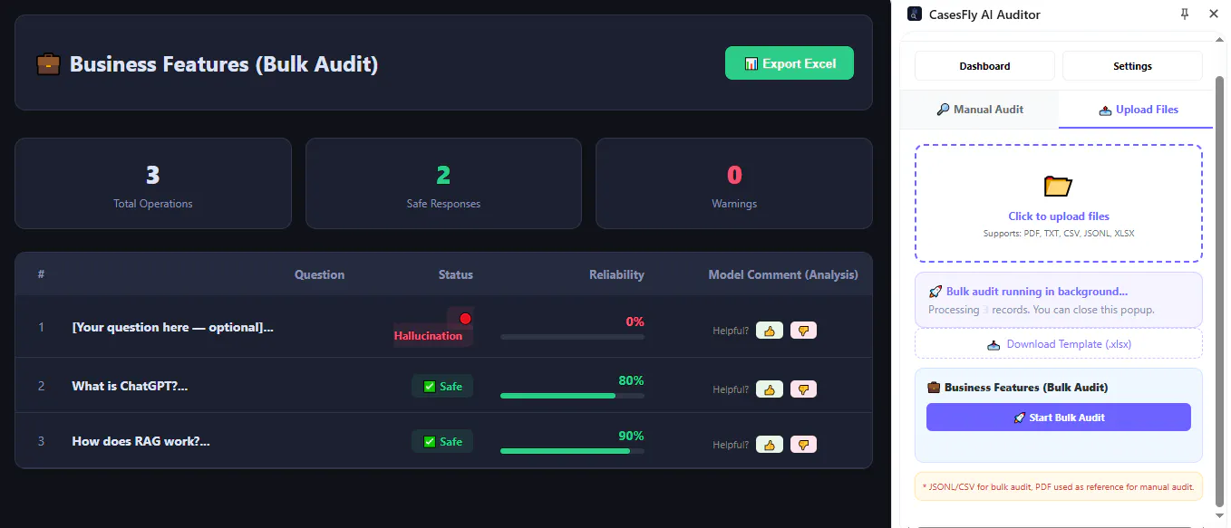Screen dimensions: 1231x528
Task: Click the 0% reliability bar
Action: pyautogui.click(x=572, y=337)
